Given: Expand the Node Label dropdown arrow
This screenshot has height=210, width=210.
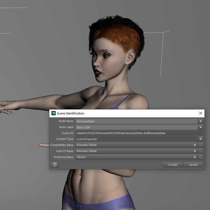Looking at the screenshot, I should 201,127.
